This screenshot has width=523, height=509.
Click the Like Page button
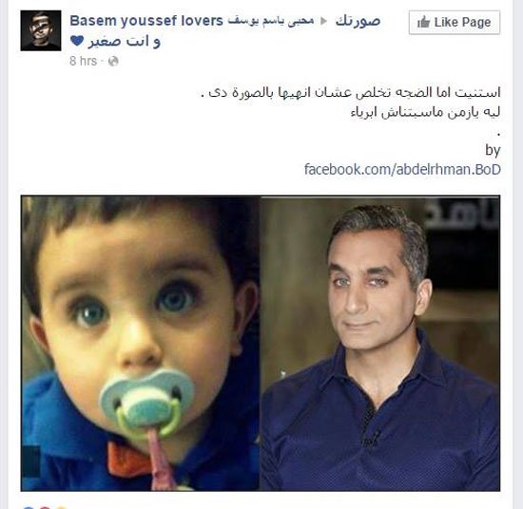[x=455, y=23]
